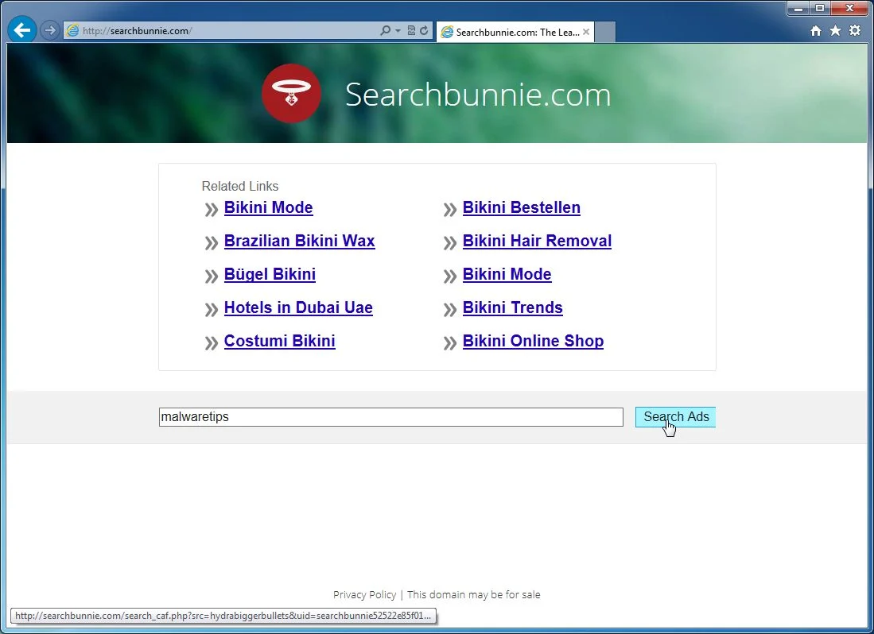Close the Searchbunnie.com tab

point(586,33)
